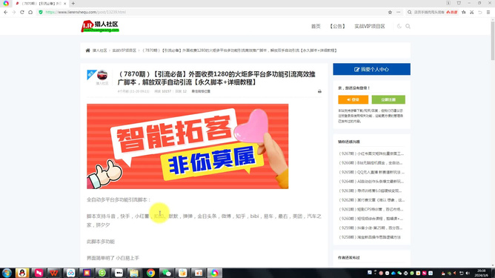Open 【公告】 in site navigation
This screenshot has width=495, height=278.
[x=337, y=26]
